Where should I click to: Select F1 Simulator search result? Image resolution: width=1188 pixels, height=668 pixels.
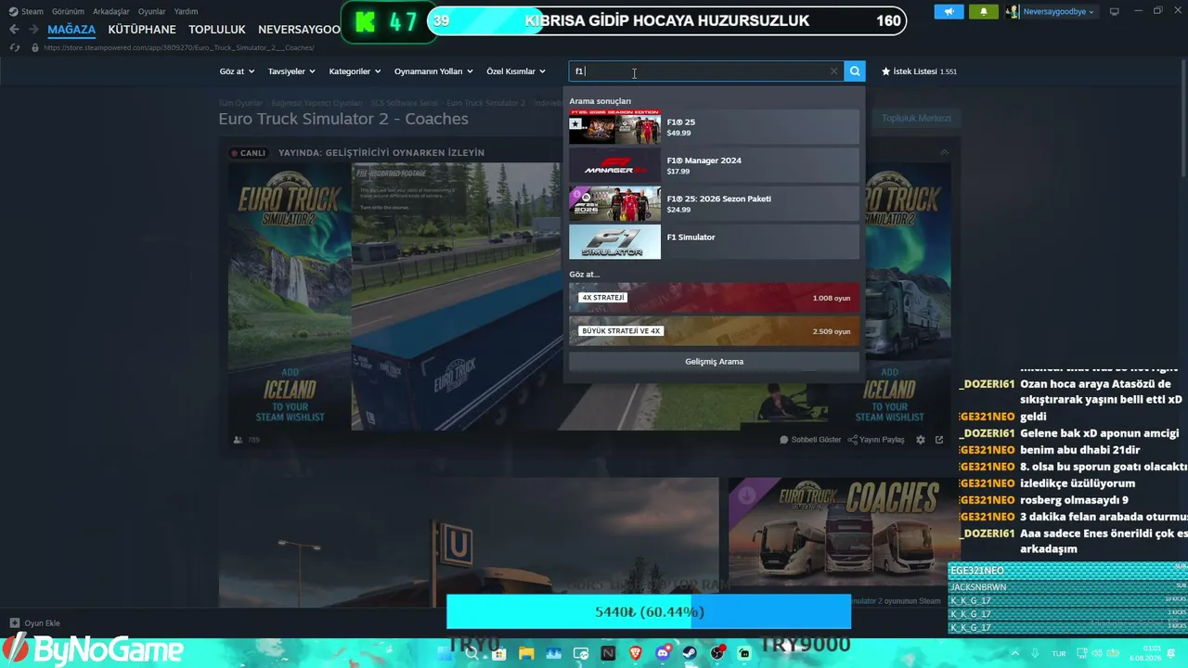(714, 241)
